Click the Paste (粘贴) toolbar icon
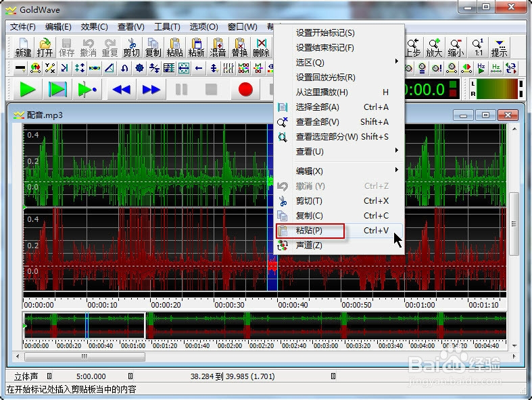Screen dimensions: 532x400 pyautogui.click(x=174, y=47)
